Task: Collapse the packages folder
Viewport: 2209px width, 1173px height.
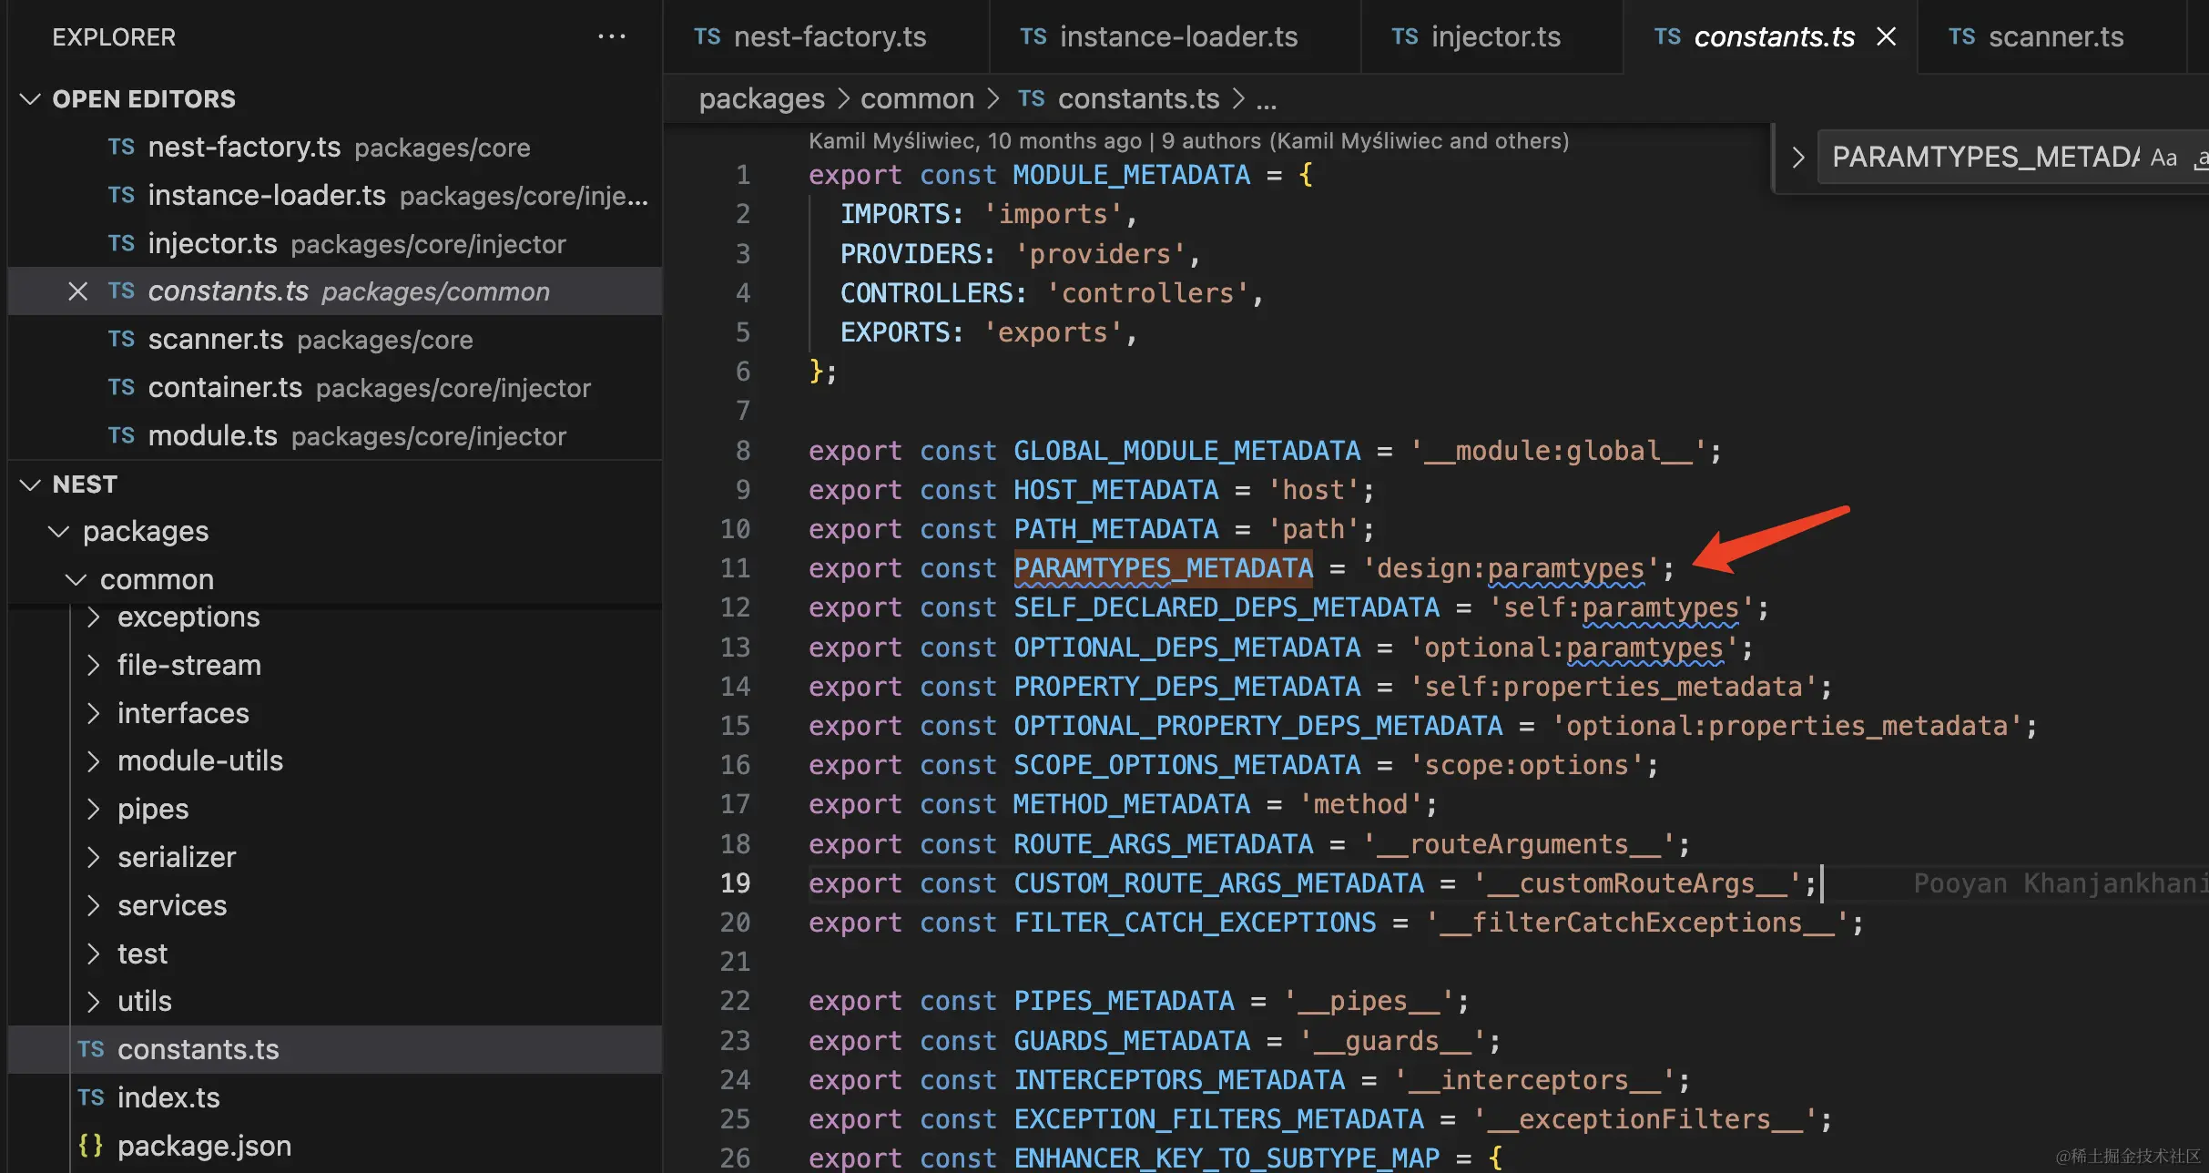Action: (59, 531)
